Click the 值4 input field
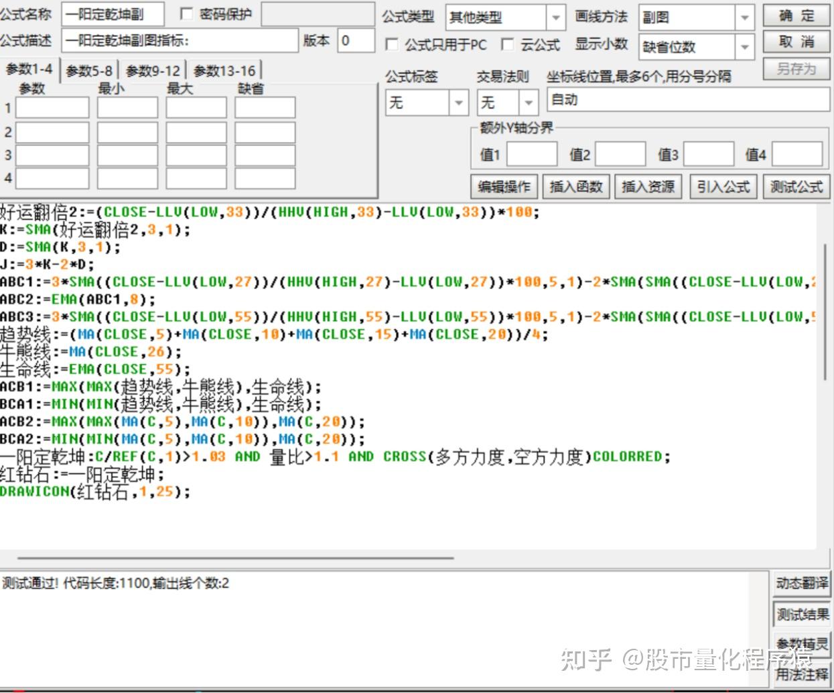Viewport: 834px width, 693px height. coord(797,154)
